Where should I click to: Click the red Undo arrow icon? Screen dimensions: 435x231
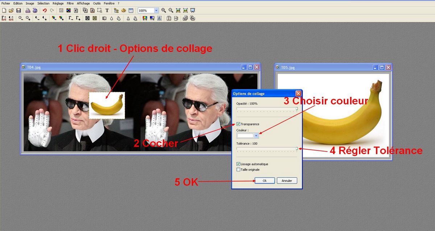click(45, 10)
